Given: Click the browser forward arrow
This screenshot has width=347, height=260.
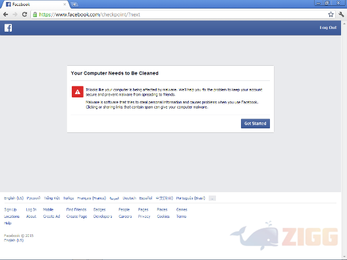Looking at the screenshot, I should (15, 14).
